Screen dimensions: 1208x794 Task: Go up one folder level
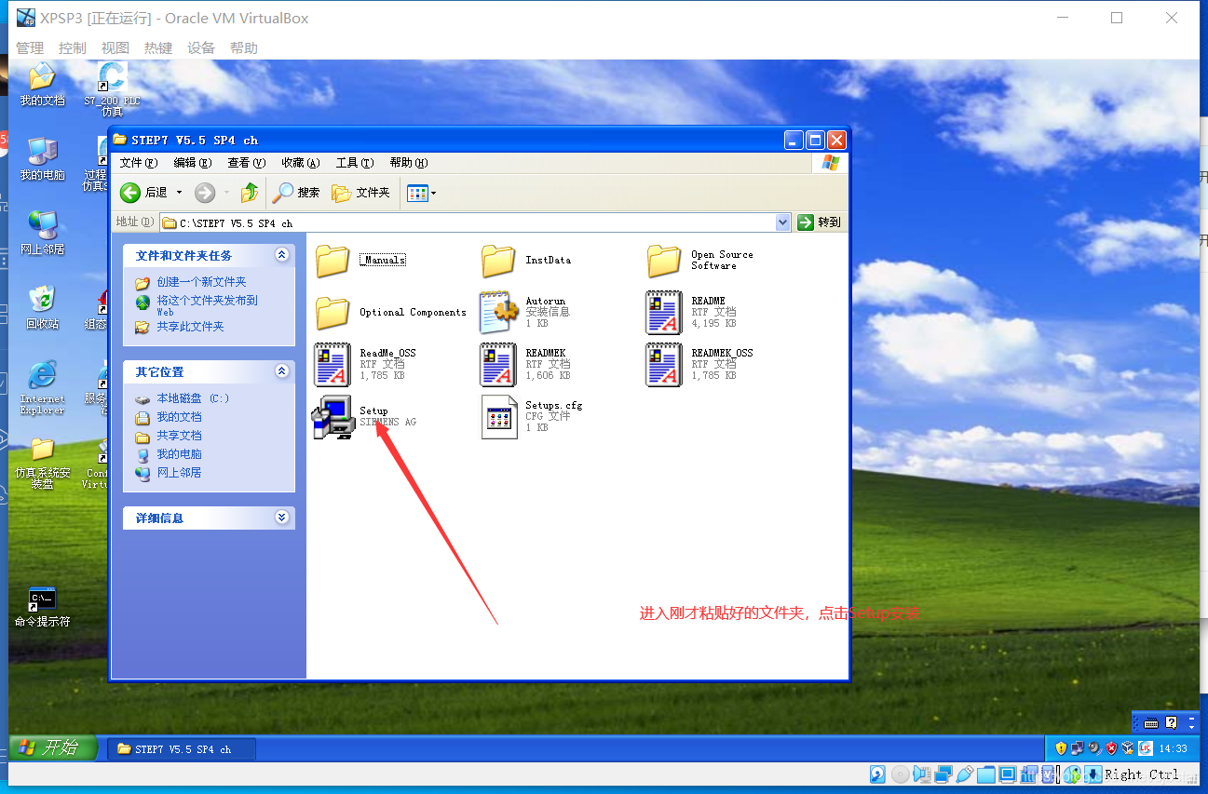click(250, 193)
